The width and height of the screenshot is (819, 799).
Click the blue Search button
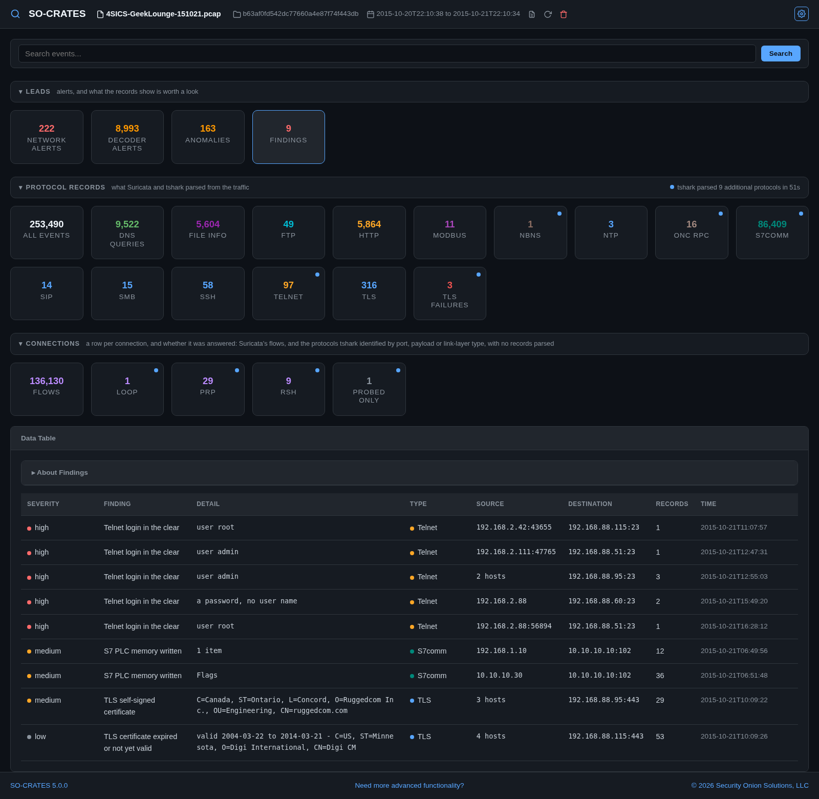click(781, 54)
